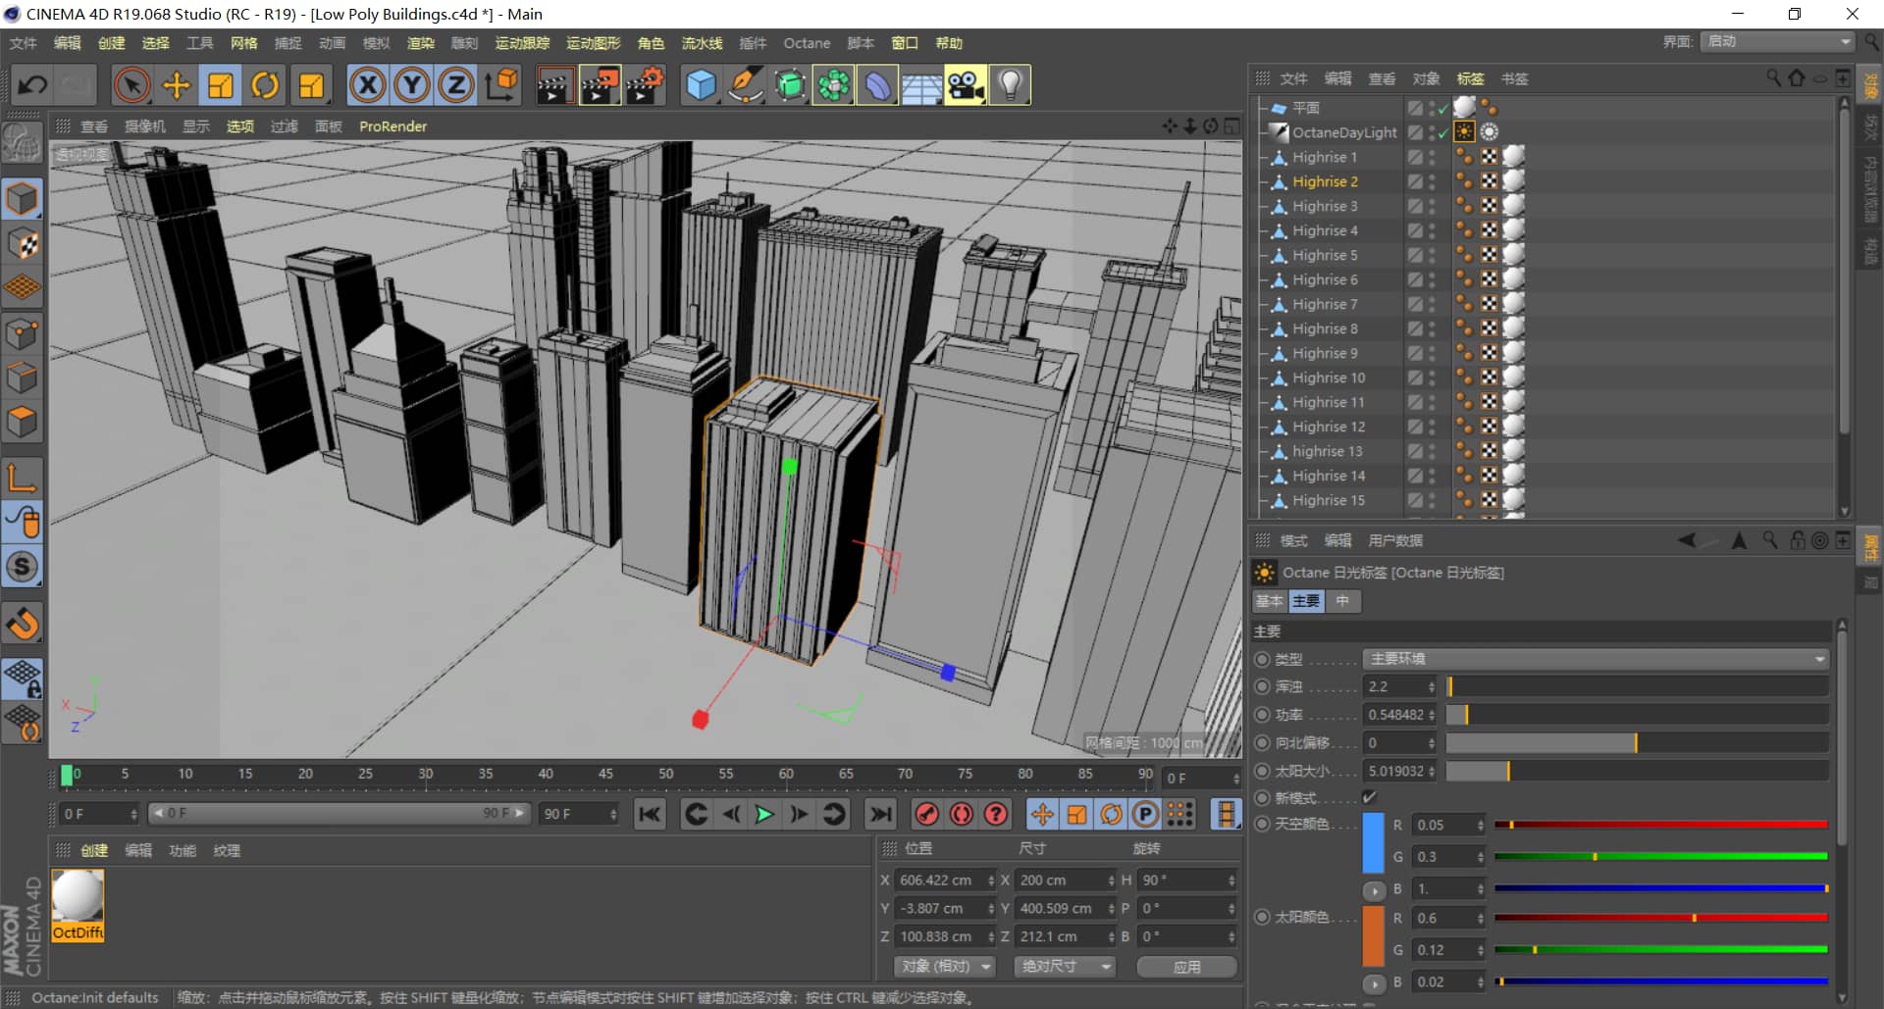Image resolution: width=1884 pixels, height=1009 pixels.
Task: Toggle OctaneDayLight enable checkmark
Action: point(1443,132)
